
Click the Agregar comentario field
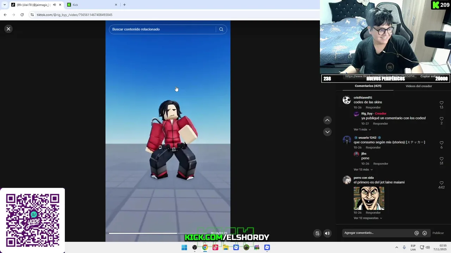point(377,233)
